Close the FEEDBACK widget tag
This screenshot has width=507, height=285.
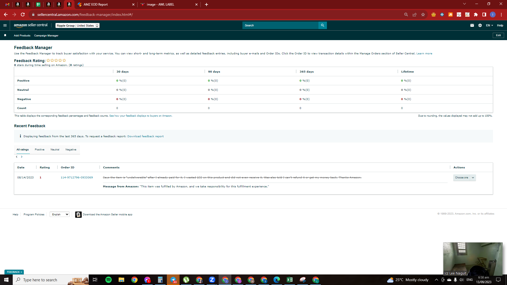21,272
